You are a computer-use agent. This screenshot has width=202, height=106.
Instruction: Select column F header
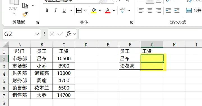[x=130, y=45]
